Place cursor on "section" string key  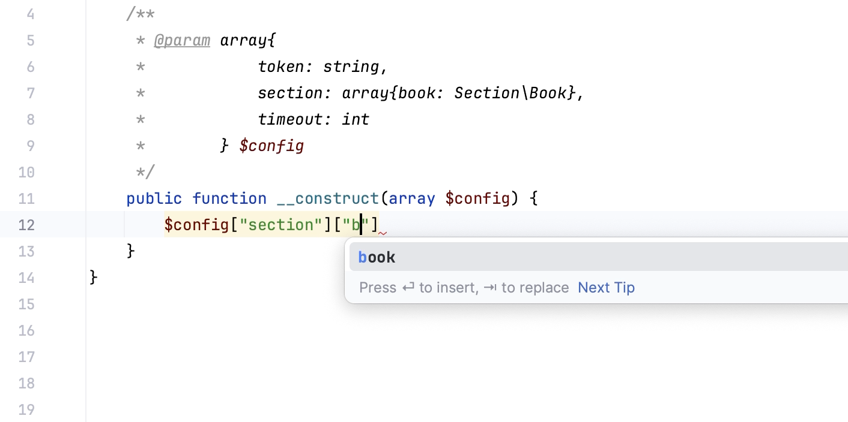click(x=281, y=225)
